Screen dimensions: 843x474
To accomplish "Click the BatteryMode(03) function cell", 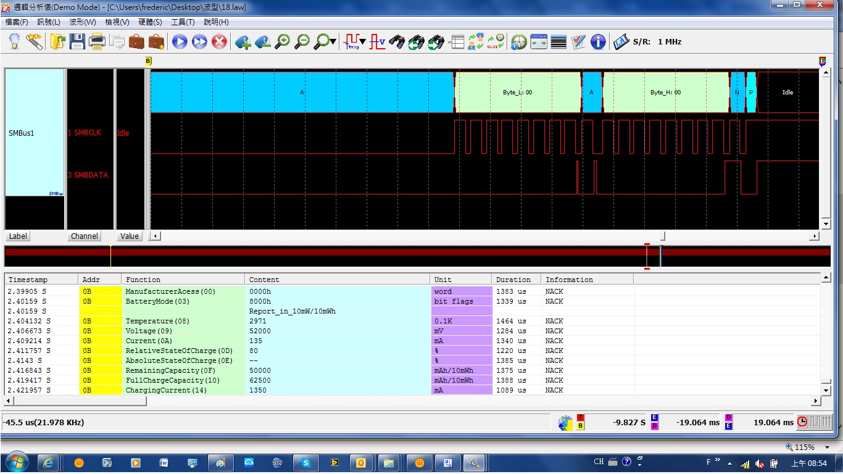I will [184, 301].
